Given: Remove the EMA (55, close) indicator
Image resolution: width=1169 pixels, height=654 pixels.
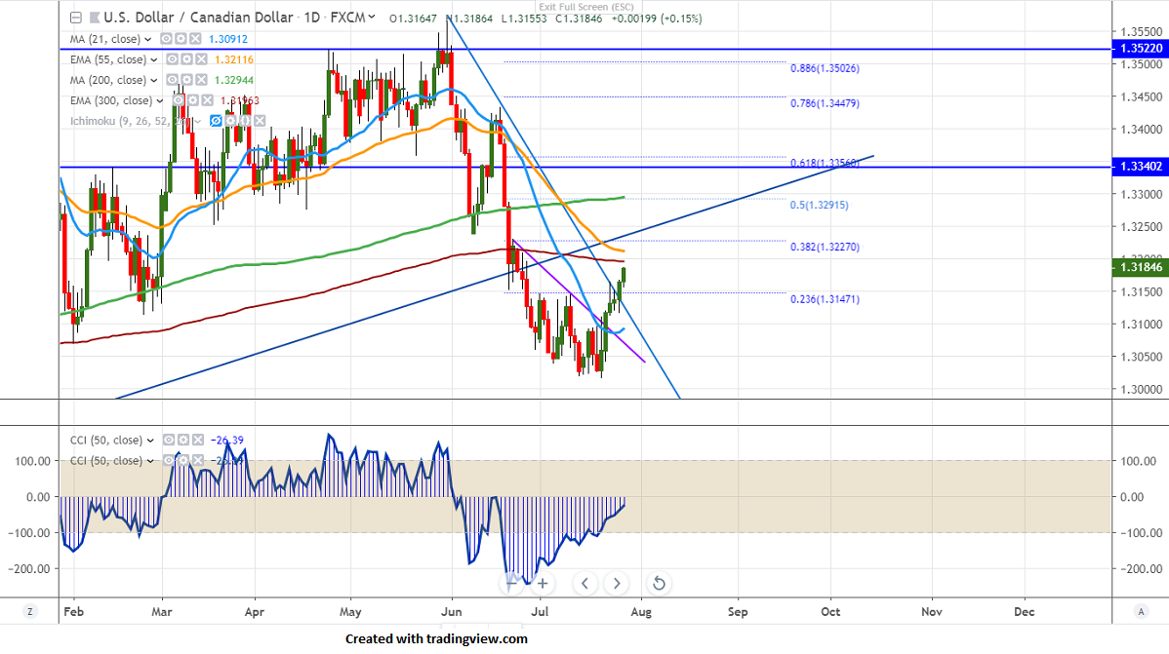Looking at the screenshot, I should click(201, 59).
